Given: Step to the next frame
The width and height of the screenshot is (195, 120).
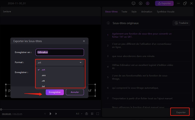Looking at the screenshot, I should 56,114.
